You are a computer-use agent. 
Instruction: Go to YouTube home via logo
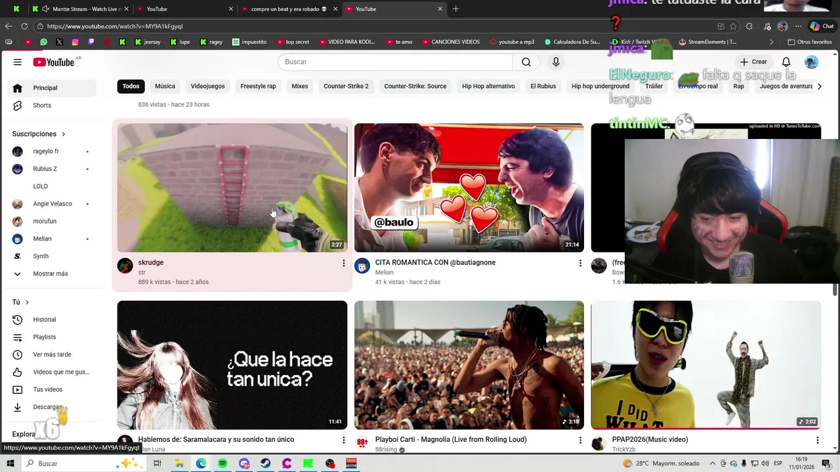[x=54, y=62]
